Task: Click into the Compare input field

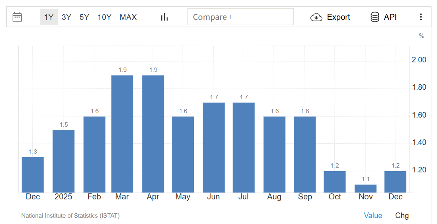Action: pos(240,17)
